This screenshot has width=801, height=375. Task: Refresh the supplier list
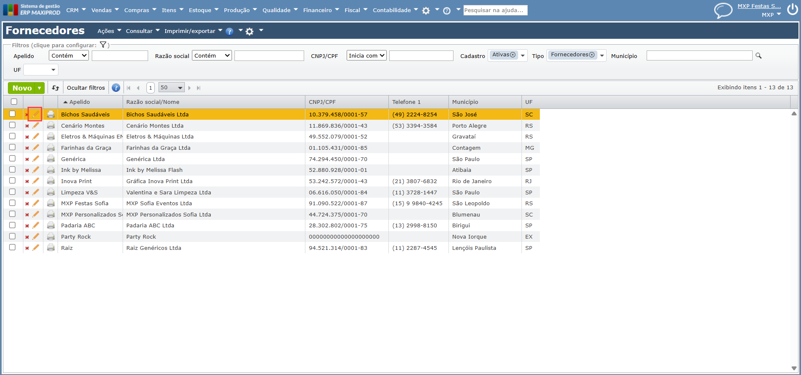pos(55,88)
